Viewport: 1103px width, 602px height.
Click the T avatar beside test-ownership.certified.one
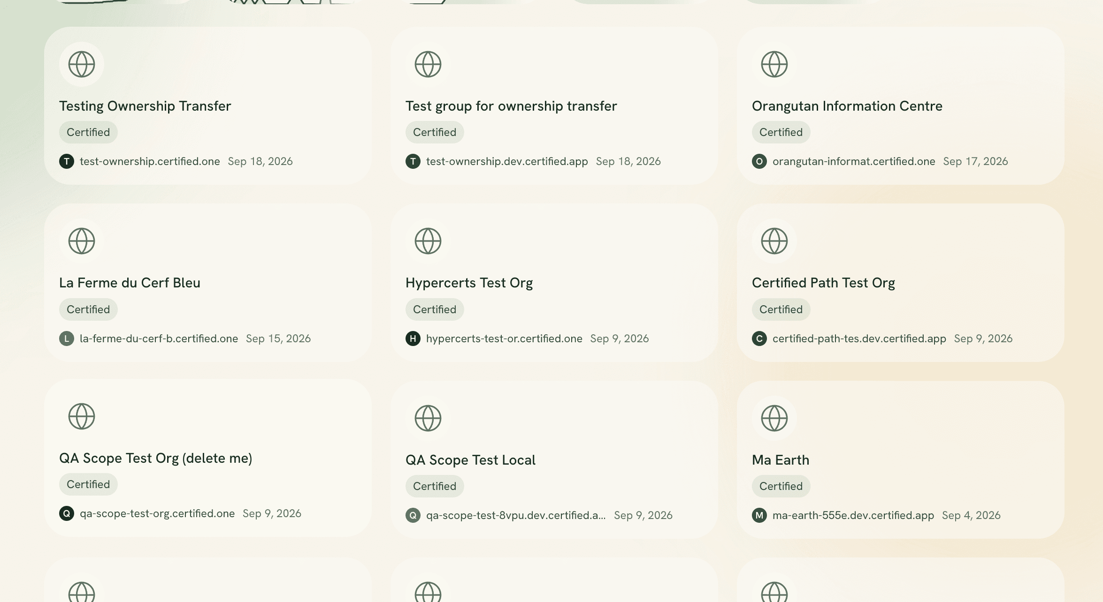coord(67,161)
